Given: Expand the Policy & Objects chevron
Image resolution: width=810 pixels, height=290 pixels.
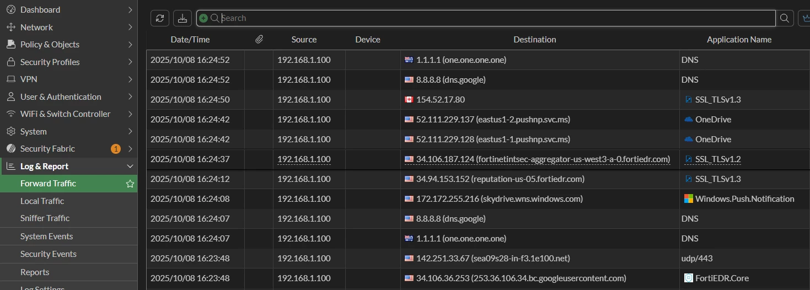Looking at the screenshot, I should coord(130,44).
